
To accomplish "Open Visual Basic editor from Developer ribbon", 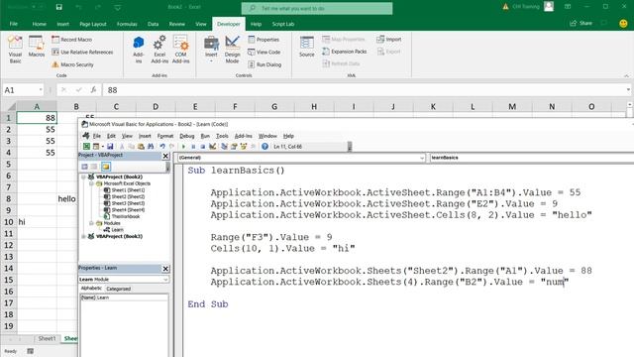I will coord(15,50).
